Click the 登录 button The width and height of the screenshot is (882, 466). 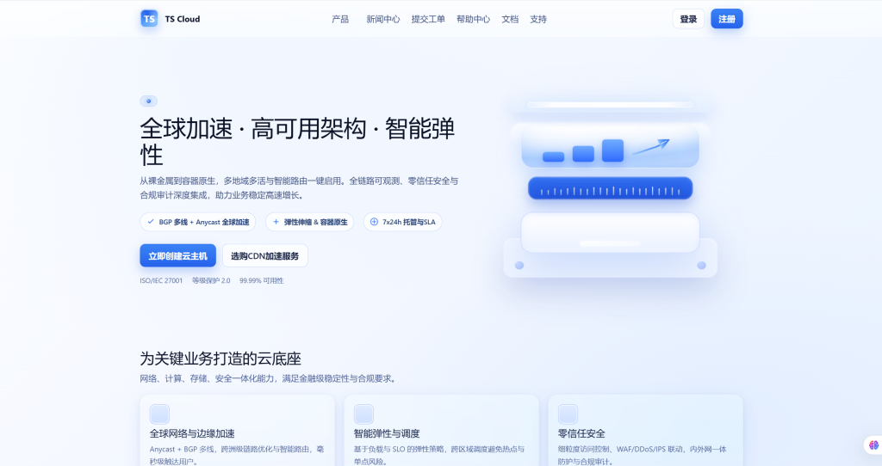[x=688, y=19]
